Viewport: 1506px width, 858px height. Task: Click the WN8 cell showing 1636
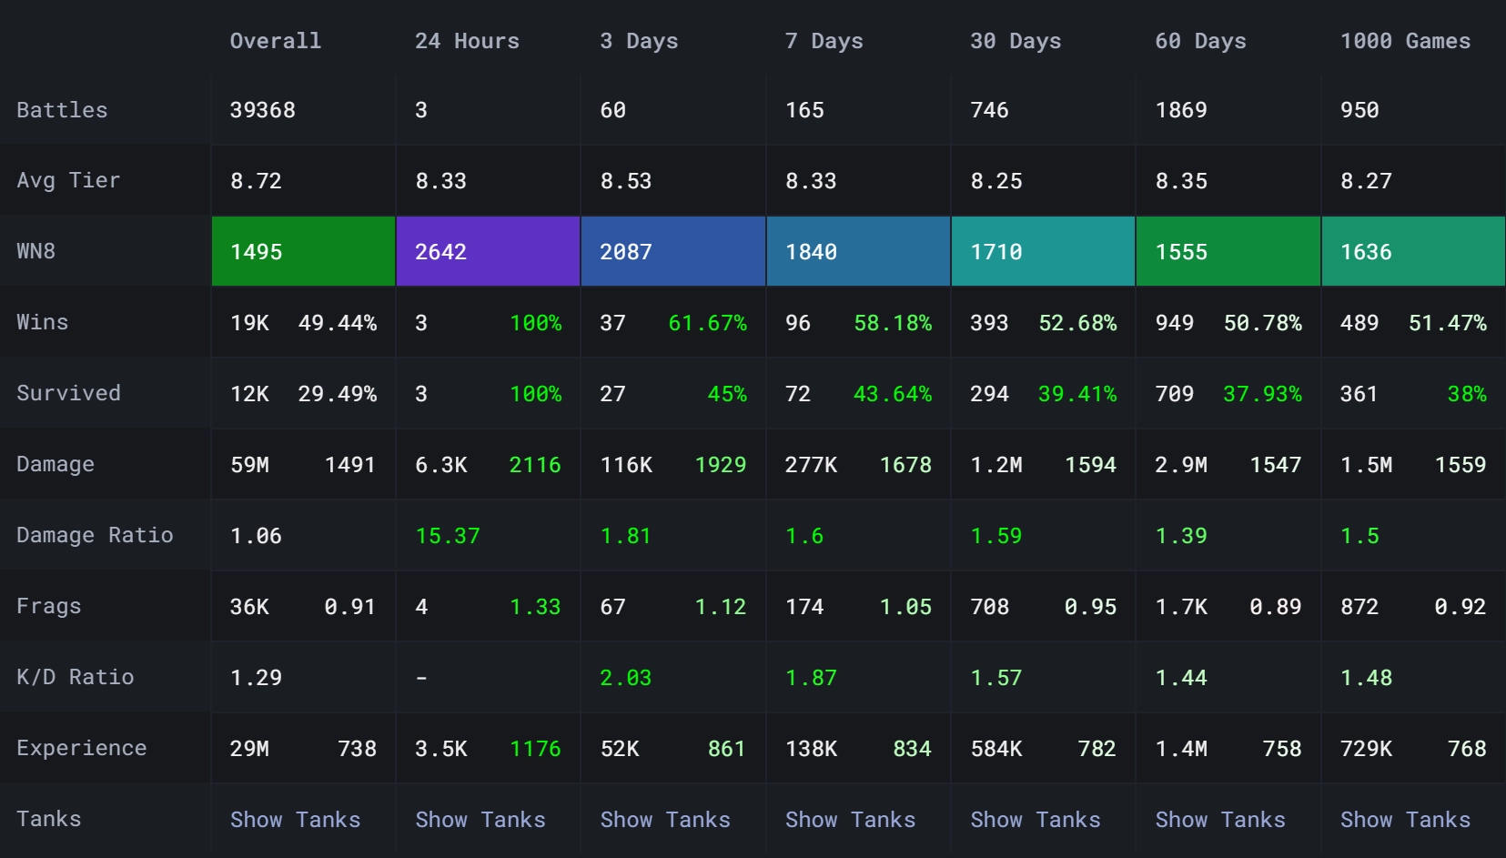coord(1413,251)
